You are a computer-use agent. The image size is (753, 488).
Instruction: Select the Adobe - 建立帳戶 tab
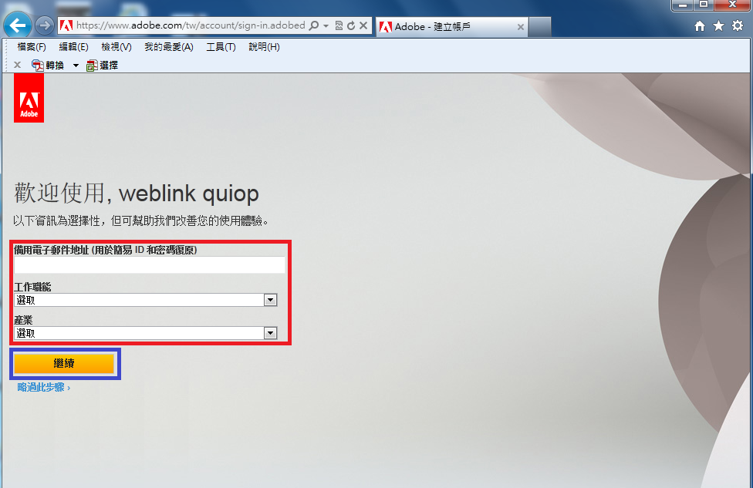[x=451, y=26]
